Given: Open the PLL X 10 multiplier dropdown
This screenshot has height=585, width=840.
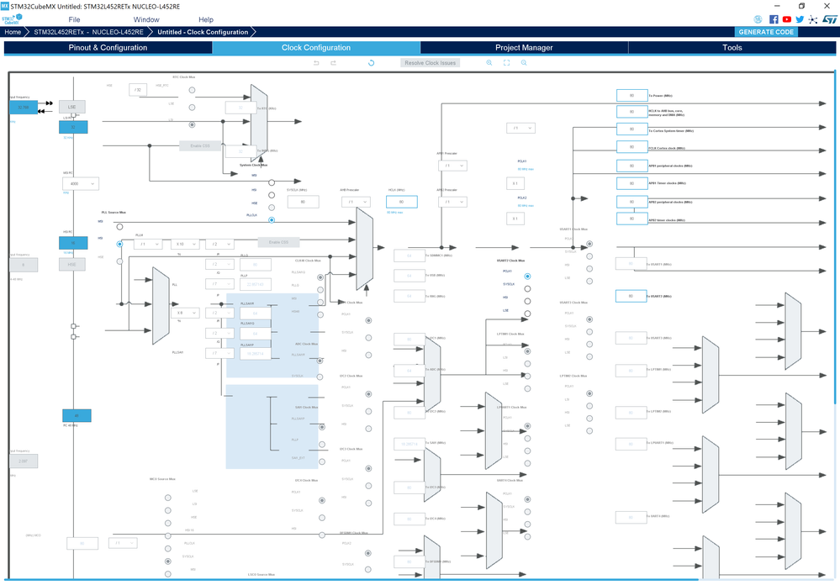Looking at the screenshot, I should pos(185,245).
